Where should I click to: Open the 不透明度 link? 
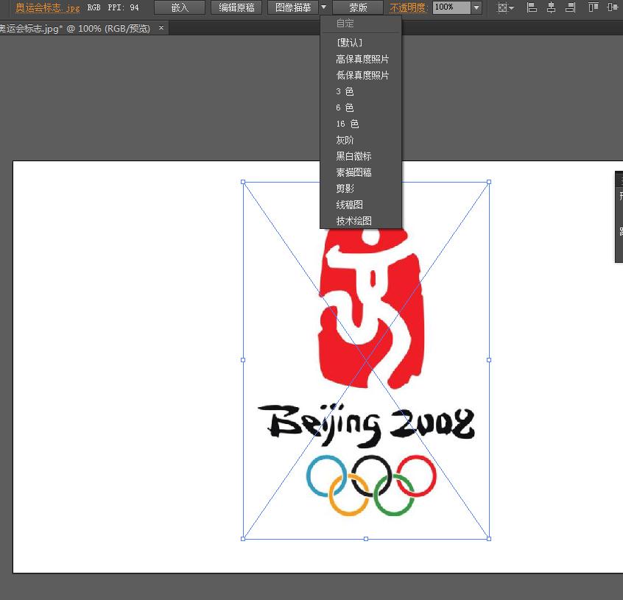click(408, 7)
